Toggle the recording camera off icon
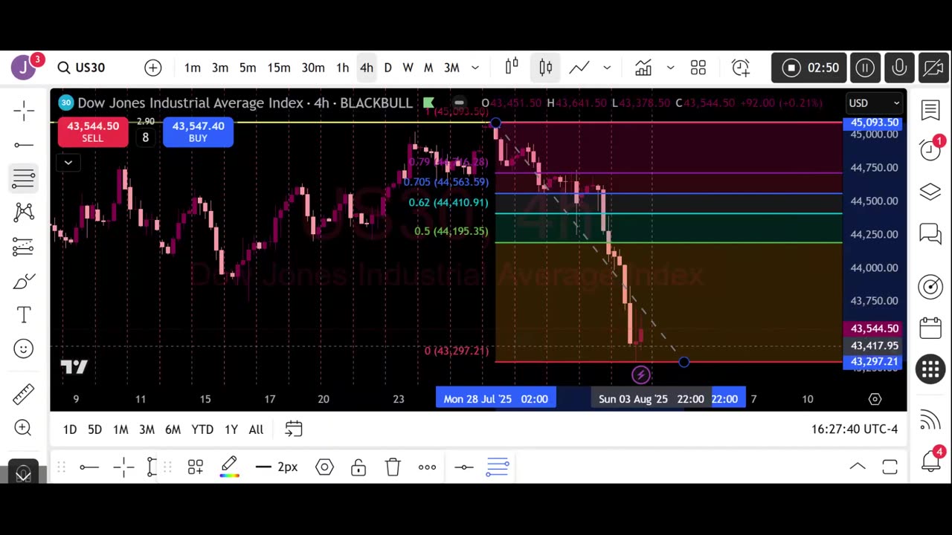Screen dimensions: 952x535 933,68
